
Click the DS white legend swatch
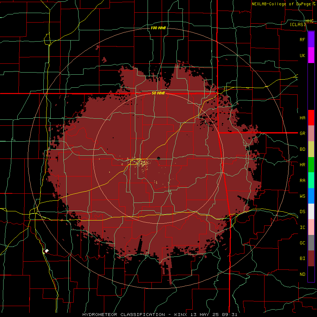[x=311, y=211]
